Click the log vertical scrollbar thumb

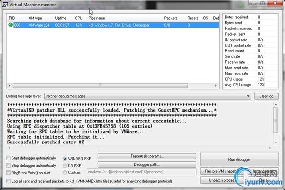[x=276, y=120]
